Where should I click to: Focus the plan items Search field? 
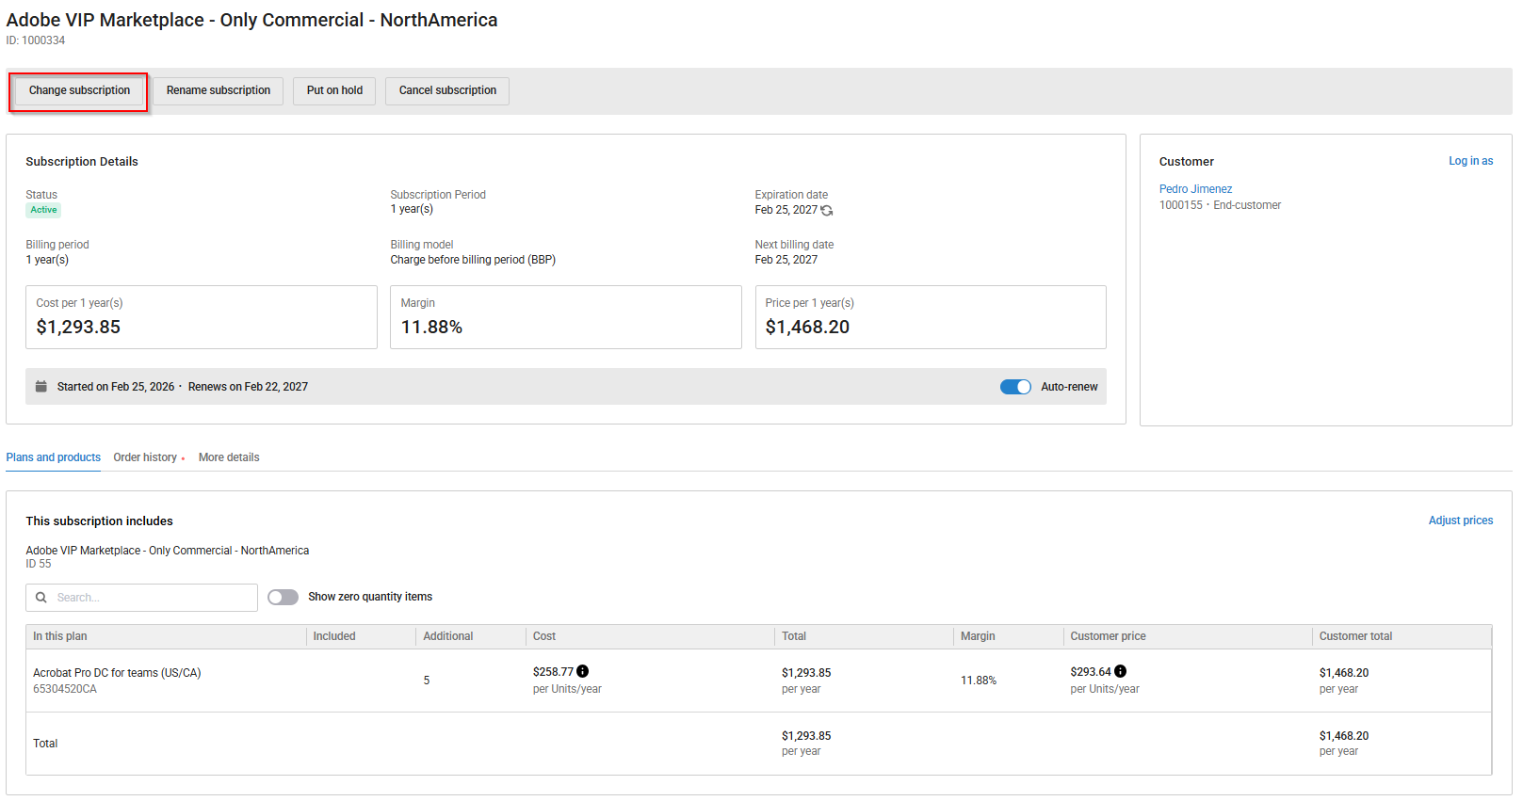(151, 598)
